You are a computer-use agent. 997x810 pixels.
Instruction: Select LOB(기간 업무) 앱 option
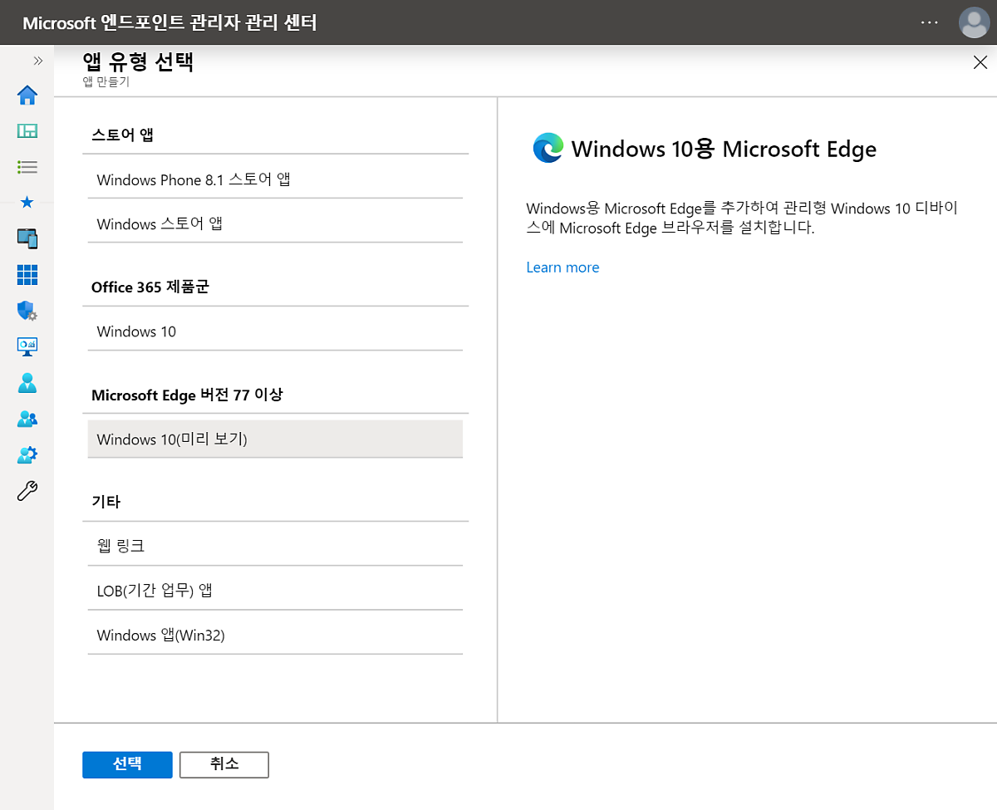pyautogui.click(x=274, y=591)
